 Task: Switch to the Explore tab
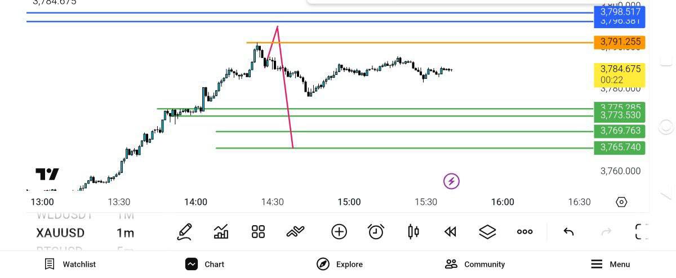[340, 264]
